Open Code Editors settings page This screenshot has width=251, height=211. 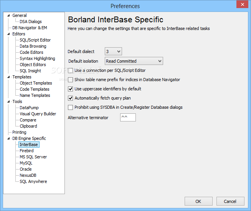[31, 52]
